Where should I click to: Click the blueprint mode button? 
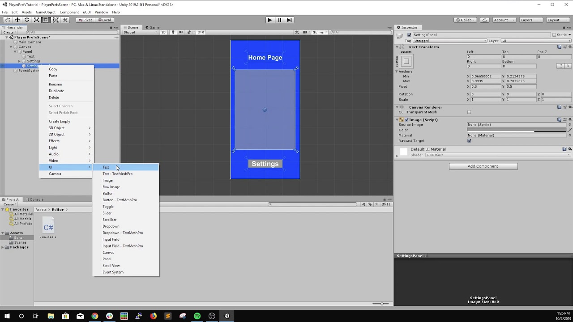560,66
